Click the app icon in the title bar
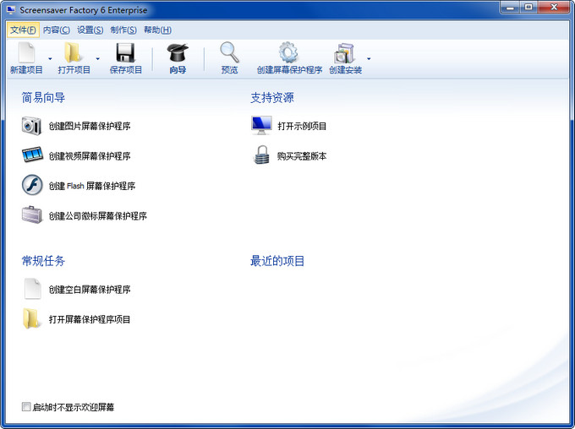Image resolution: width=575 pixels, height=429 pixels. tap(11, 10)
